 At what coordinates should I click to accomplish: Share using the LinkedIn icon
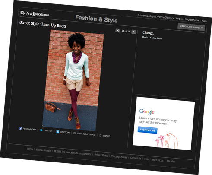point(57,132)
